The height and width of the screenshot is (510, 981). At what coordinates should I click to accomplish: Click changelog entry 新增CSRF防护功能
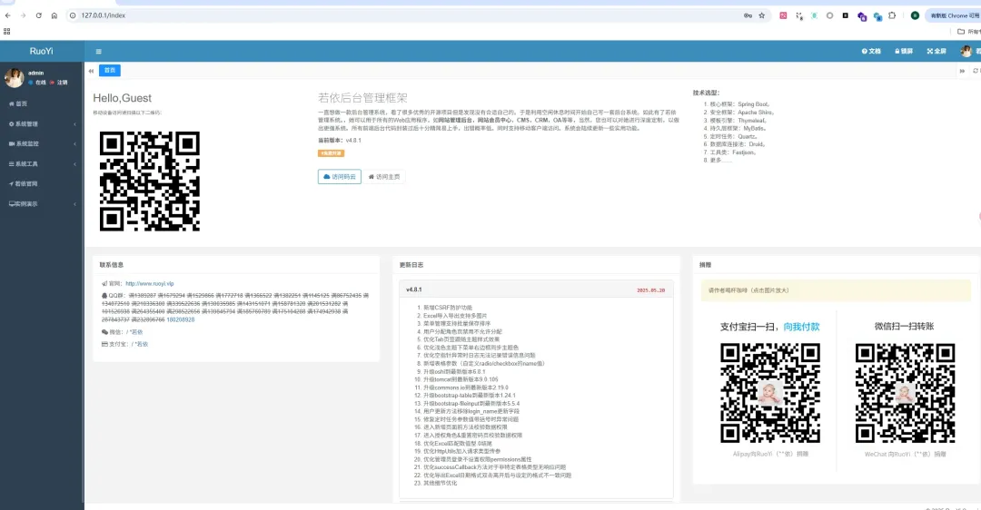pos(447,309)
